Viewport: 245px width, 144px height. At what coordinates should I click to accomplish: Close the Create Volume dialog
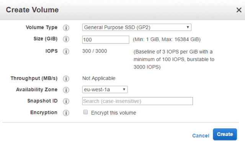(239, 10)
